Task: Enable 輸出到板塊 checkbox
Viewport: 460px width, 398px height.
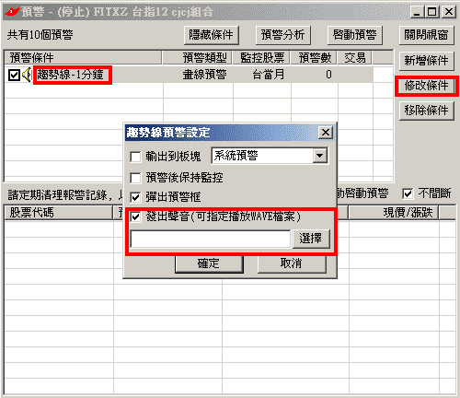Action: click(x=135, y=157)
